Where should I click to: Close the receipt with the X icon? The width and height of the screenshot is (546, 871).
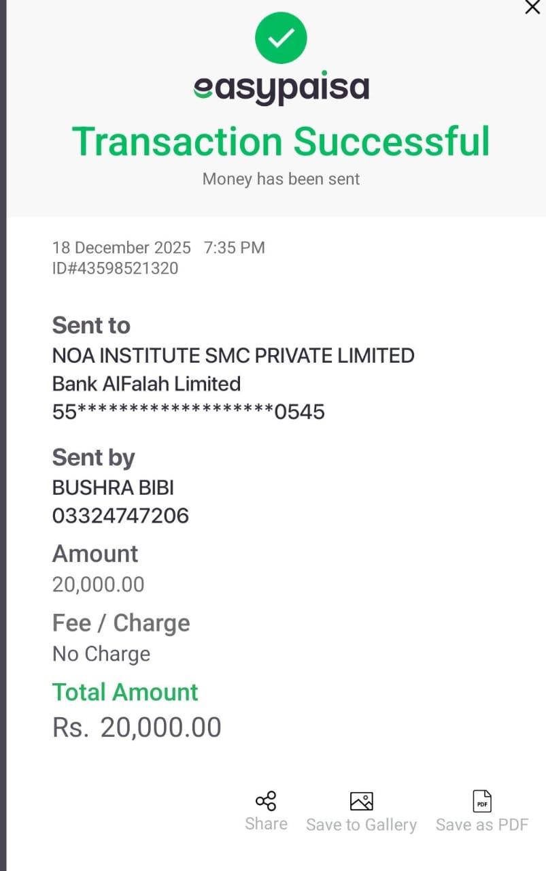[x=532, y=7]
